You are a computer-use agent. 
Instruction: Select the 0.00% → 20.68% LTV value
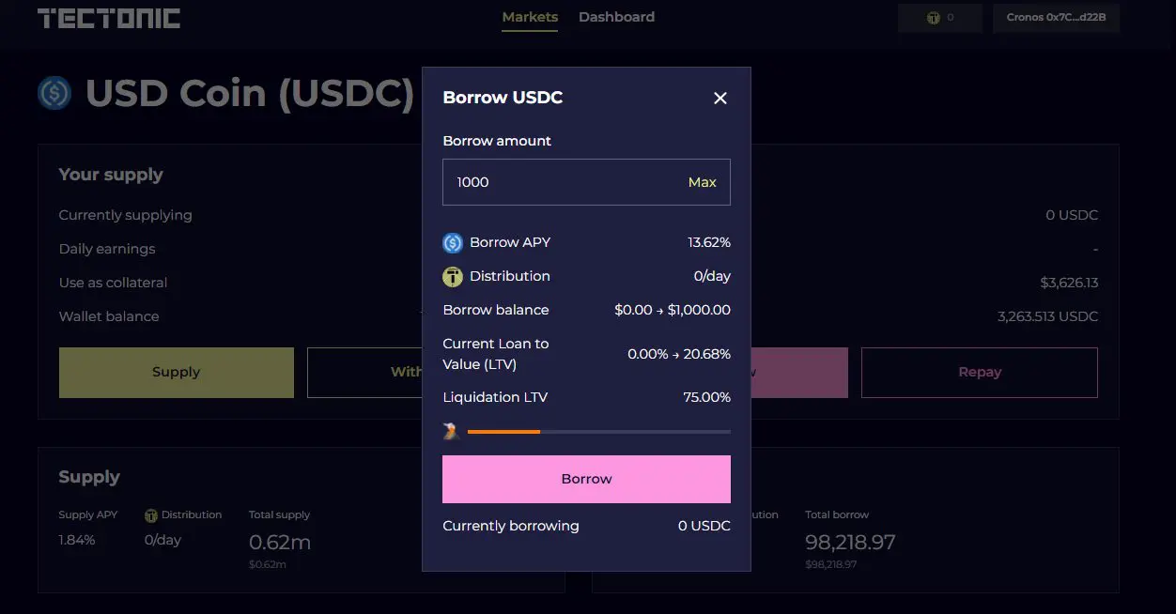coord(679,354)
